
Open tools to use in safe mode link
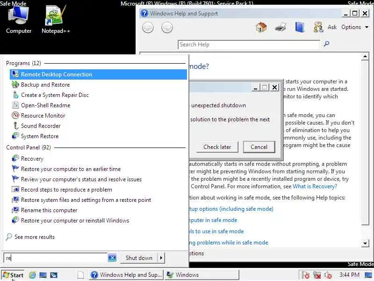coord(216,231)
